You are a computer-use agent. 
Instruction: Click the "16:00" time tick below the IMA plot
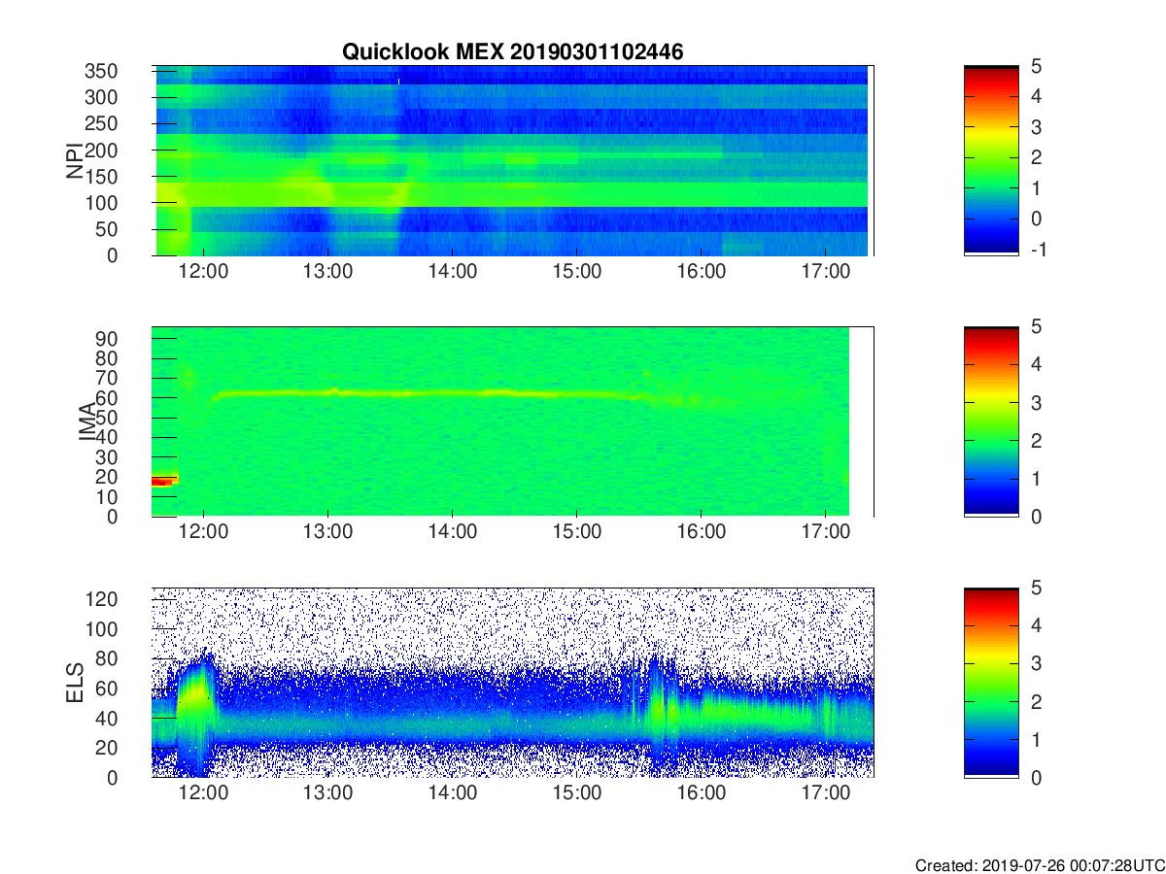pos(701,532)
